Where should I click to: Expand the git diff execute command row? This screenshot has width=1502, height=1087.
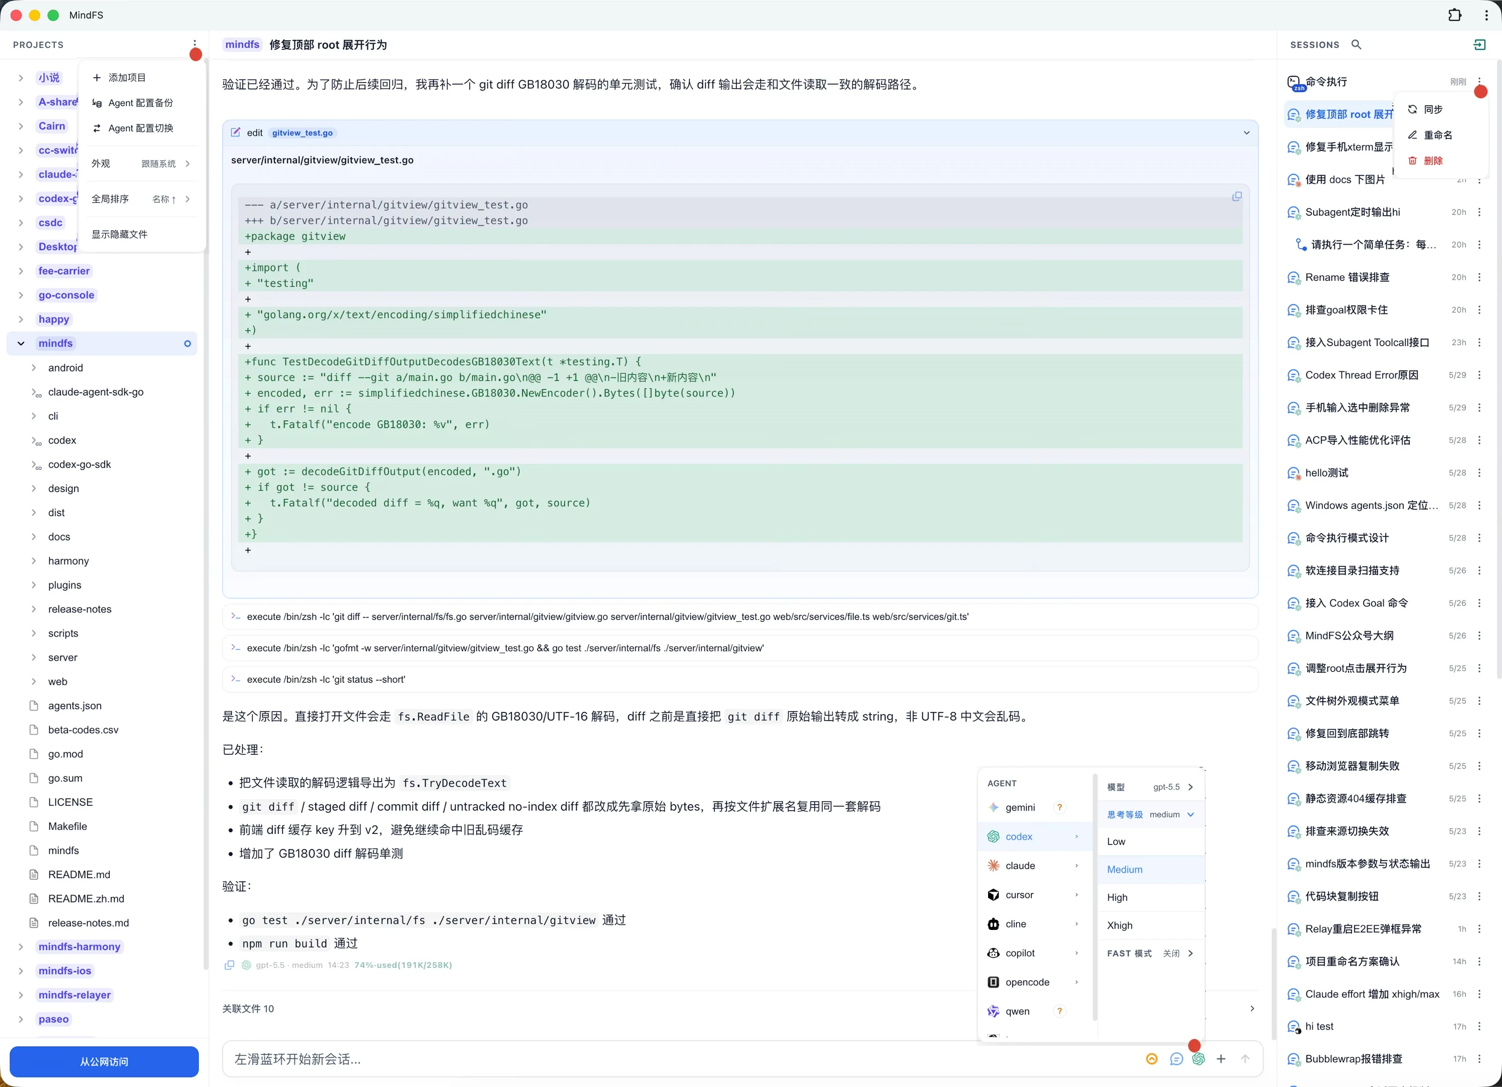point(740,616)
